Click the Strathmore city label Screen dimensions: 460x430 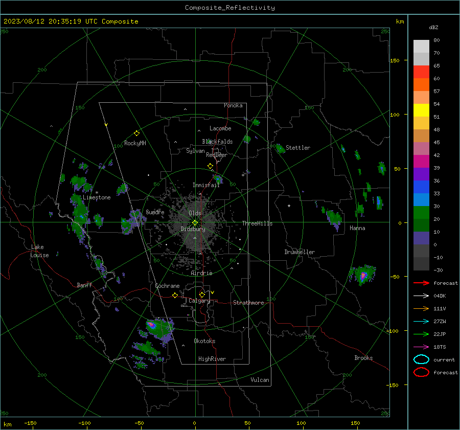point(248,303)
